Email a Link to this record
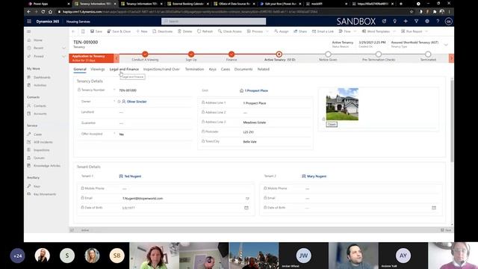This screenshot has width=478, height=269. point(323,31)
